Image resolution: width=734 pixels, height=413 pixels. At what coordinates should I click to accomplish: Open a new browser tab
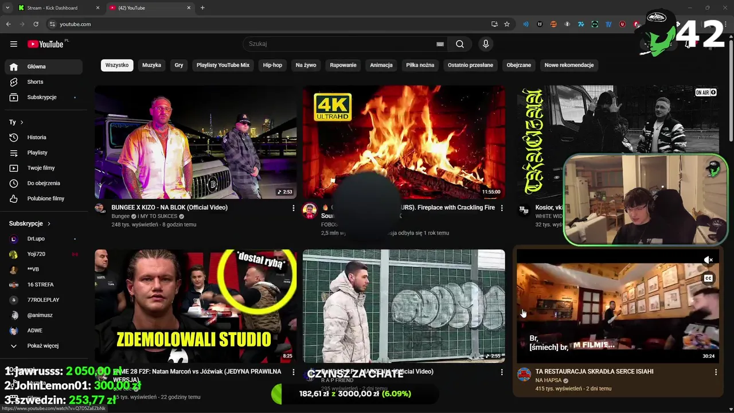[202, 7]
